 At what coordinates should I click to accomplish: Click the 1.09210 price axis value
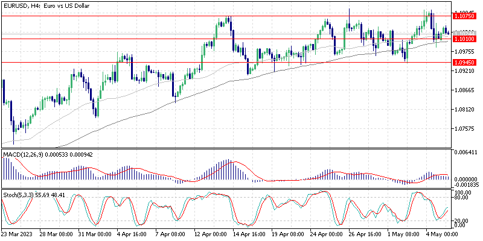(464, 70)
